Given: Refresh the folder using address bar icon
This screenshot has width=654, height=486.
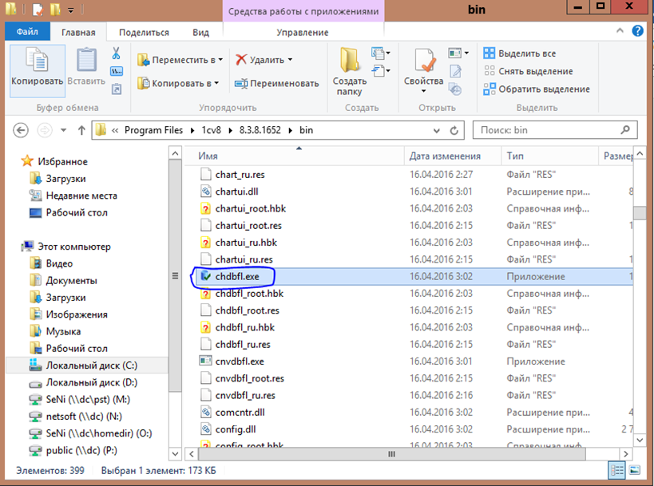Looking at the screenshot, I should pos(454,130).
